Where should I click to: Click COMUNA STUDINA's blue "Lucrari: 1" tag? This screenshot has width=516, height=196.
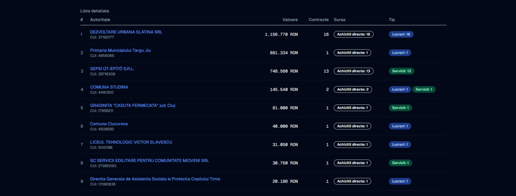point(400,90)
